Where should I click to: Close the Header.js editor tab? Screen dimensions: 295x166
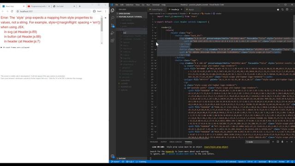[182, 9]
